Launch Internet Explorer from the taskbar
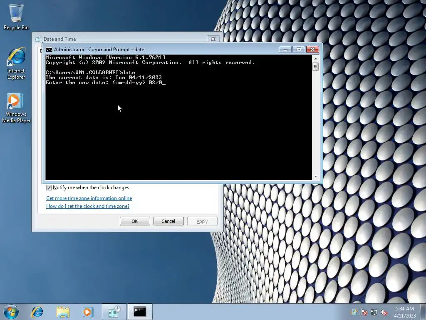The width and height of the screenshot is (426, 320). [x=37, y=312]
